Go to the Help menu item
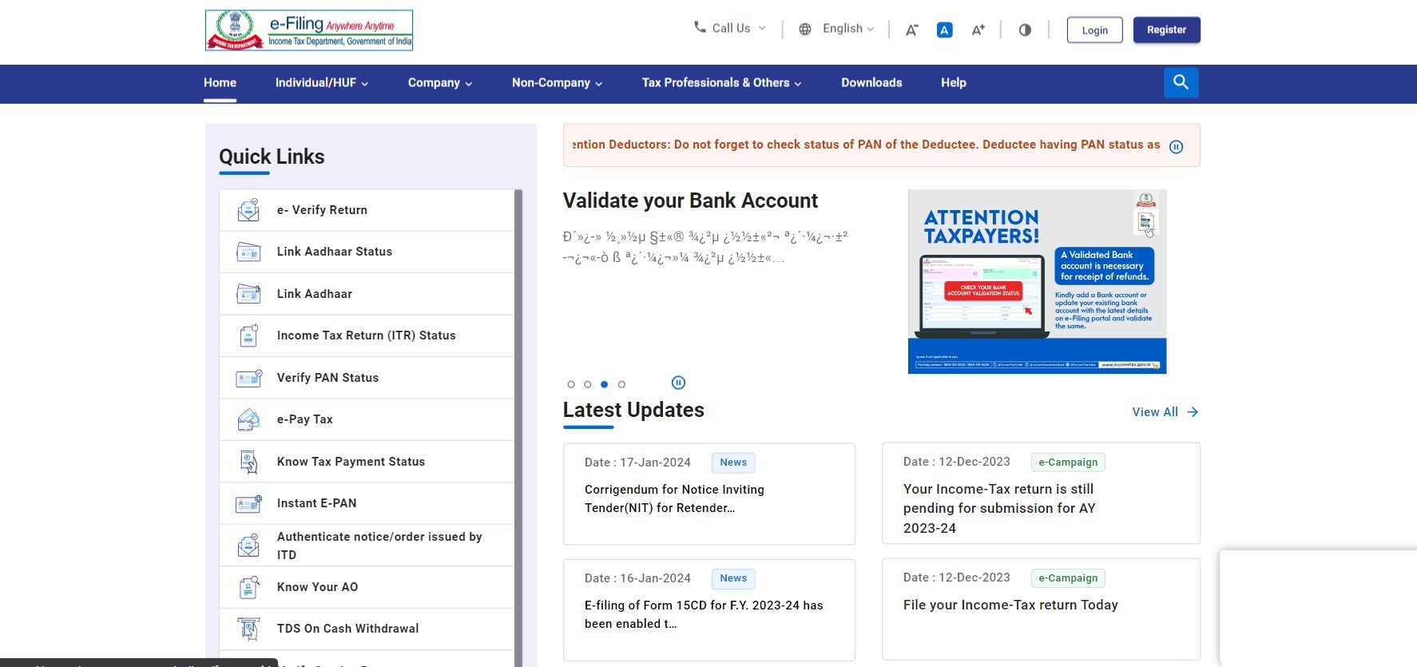 tap(953, 83)
